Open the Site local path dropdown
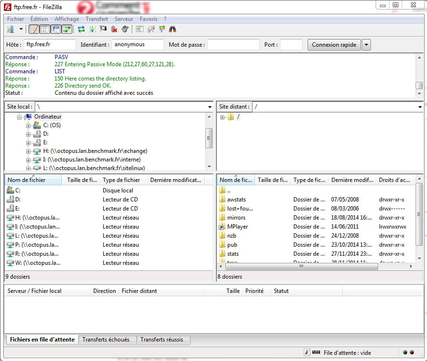The width and height of the screenshot is (427, 361). click(x=210, y=107)
